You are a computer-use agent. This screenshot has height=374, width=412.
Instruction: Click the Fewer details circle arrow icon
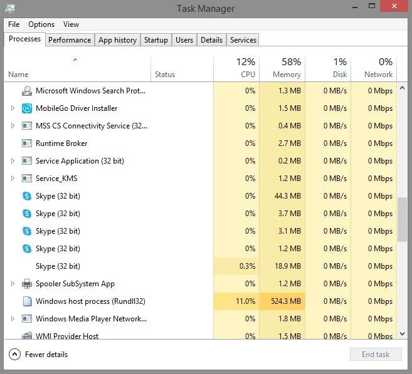14,355
